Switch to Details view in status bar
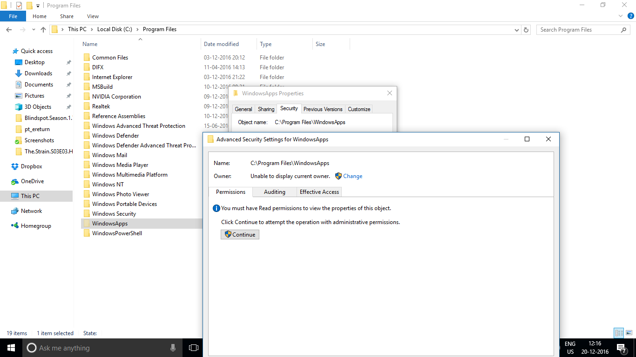Image resolution: width=636 pixels, height=357 pixels. [x=619, y=333]
